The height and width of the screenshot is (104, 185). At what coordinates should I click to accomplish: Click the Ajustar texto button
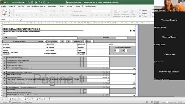point(77,11)
